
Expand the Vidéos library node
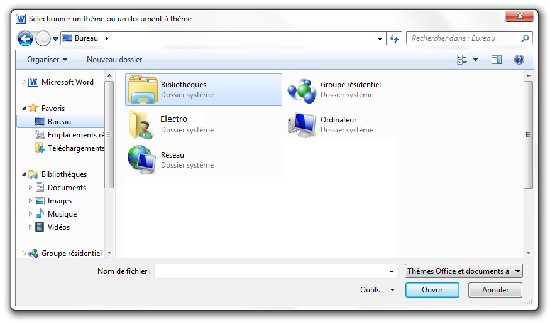click(30, 227)
